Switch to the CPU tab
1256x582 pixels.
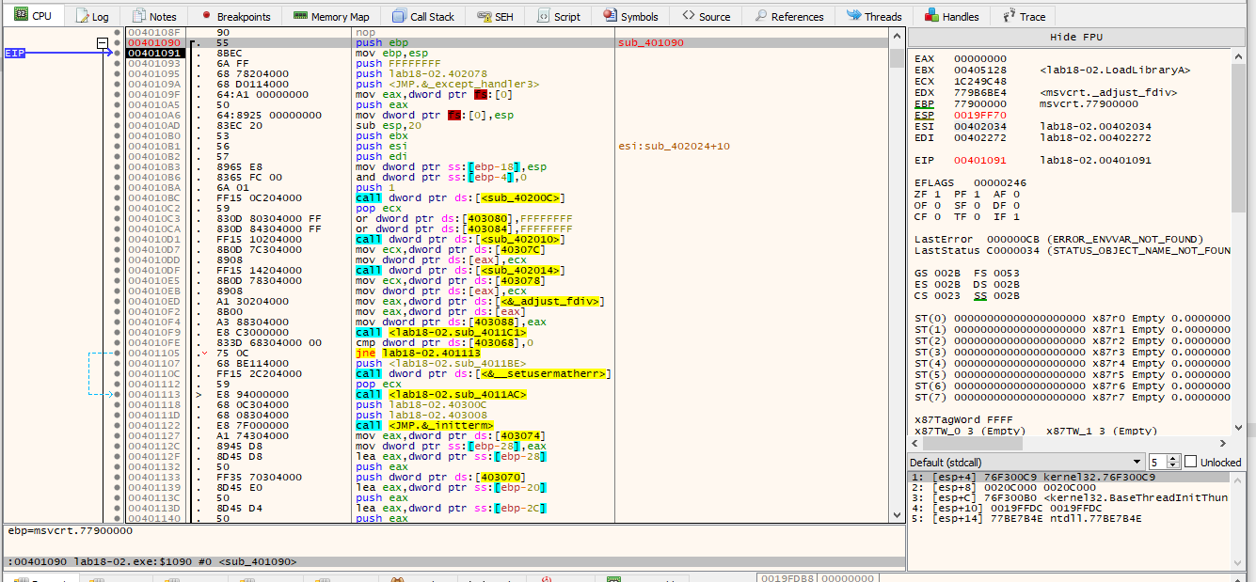pos(33,16)
